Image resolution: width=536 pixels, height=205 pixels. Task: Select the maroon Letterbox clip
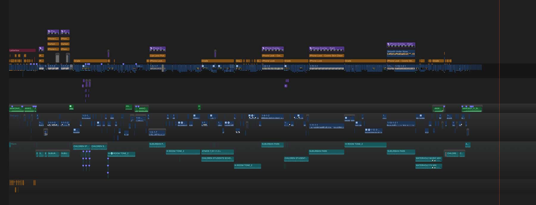pos(22,51)
